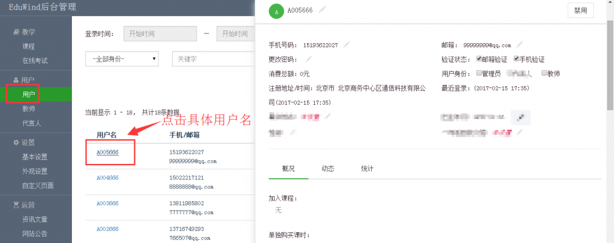Click the 当前显示 1 - 18 record count text
This screenshot has height=243, width=614.
click(x=133, y=113)
